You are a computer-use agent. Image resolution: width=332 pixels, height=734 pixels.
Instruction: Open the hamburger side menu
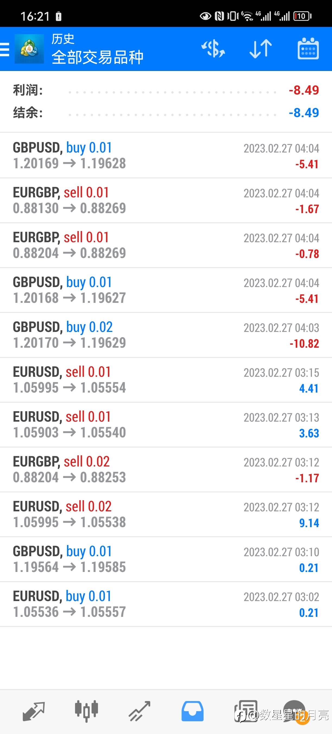click(x=5, y=49)
